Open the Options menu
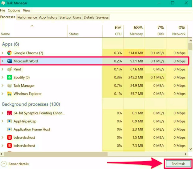Image resolution: width=193 pixels, height=169 pixels. point(14,10)
